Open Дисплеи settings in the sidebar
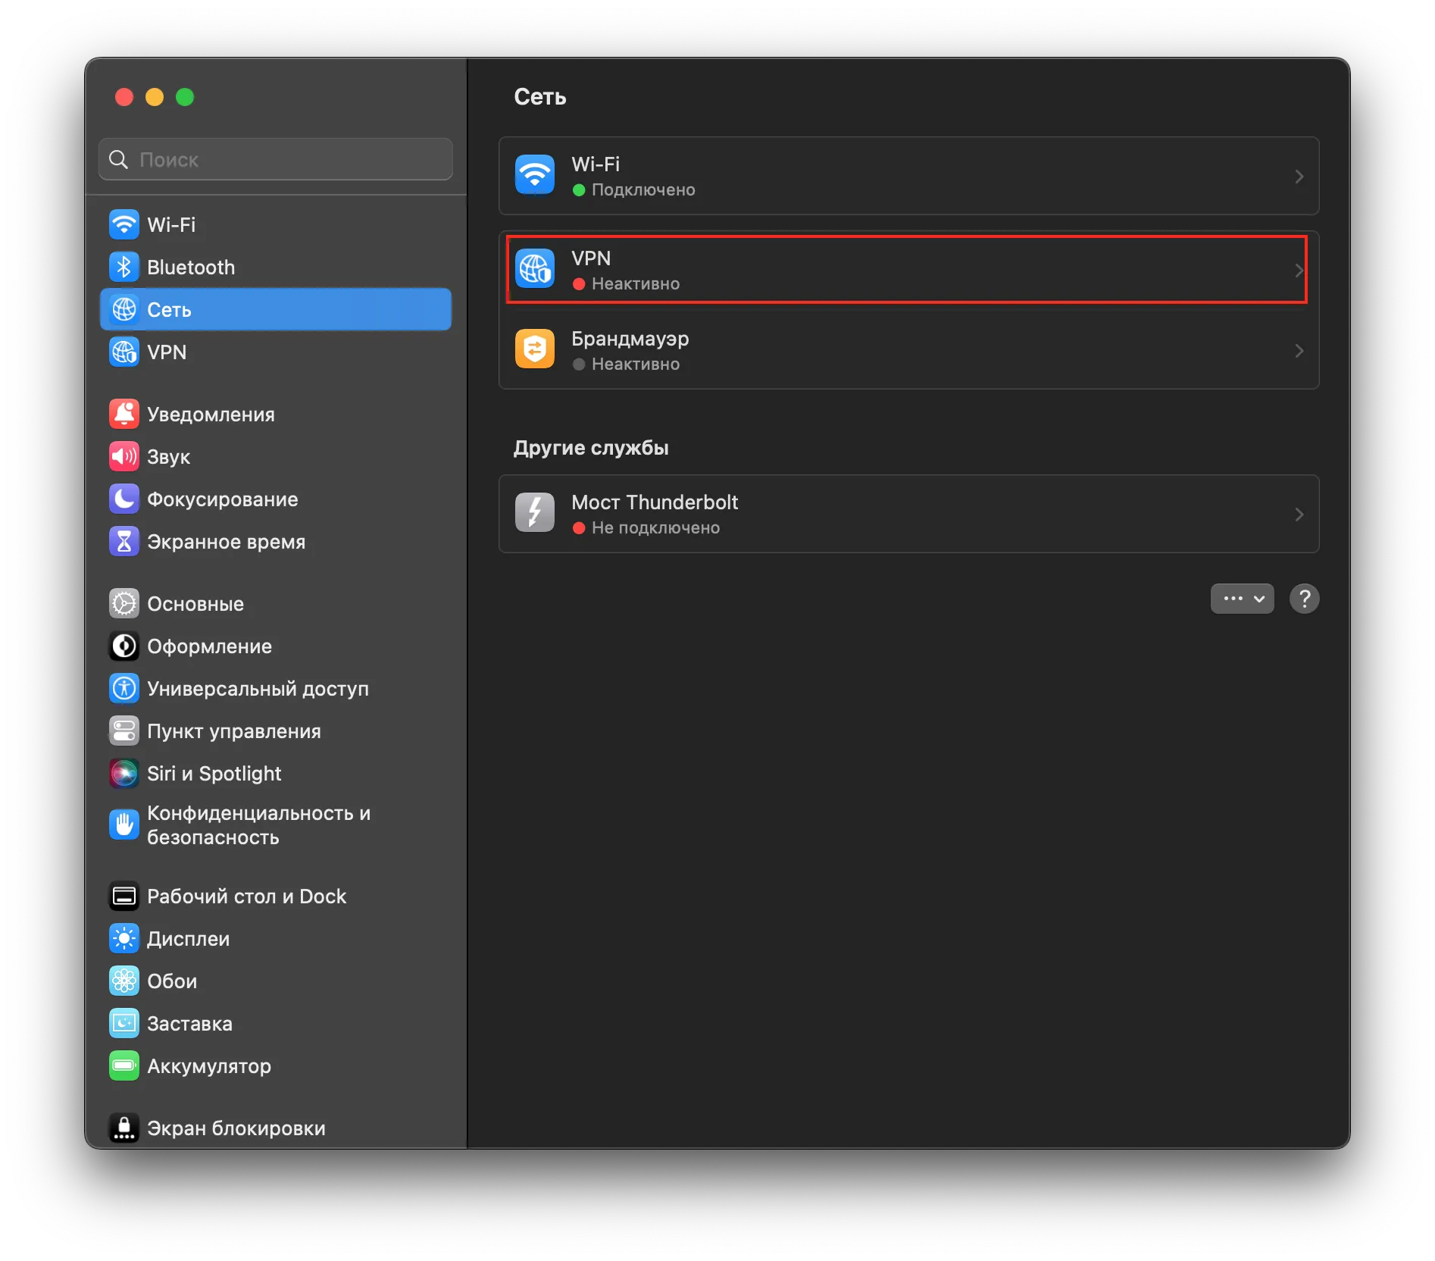The height and width of the screenshot is (1261, 1435). pos(188,939)
